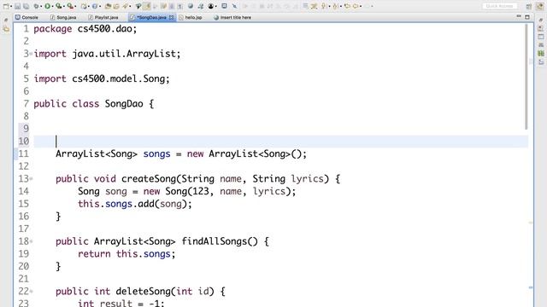Maximize the editor area
Image resolution: width=547 pixels, height=307 pixels.
(527, 17)
